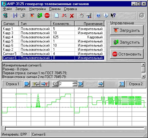Click the save floppy disk toolbar icon
Viewport: 148px width, 138px height.
[15, 15]
